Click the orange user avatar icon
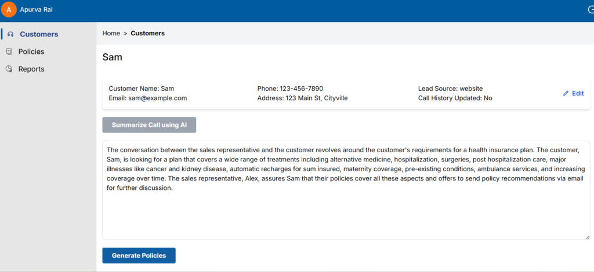This screenshot has height=272, width=594. [9, 9]
